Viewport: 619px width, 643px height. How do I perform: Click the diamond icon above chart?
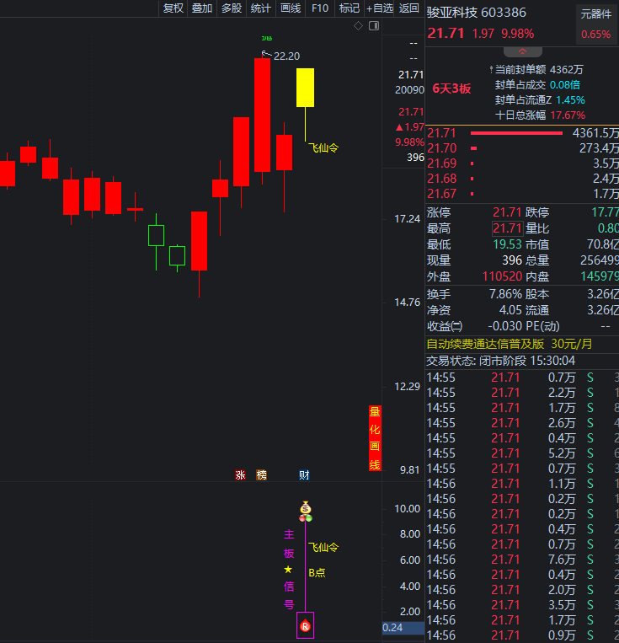358,26
